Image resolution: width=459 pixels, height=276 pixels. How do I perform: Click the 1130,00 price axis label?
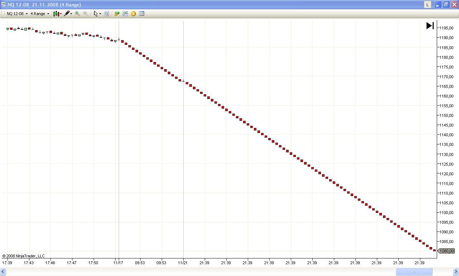(447, 154)
